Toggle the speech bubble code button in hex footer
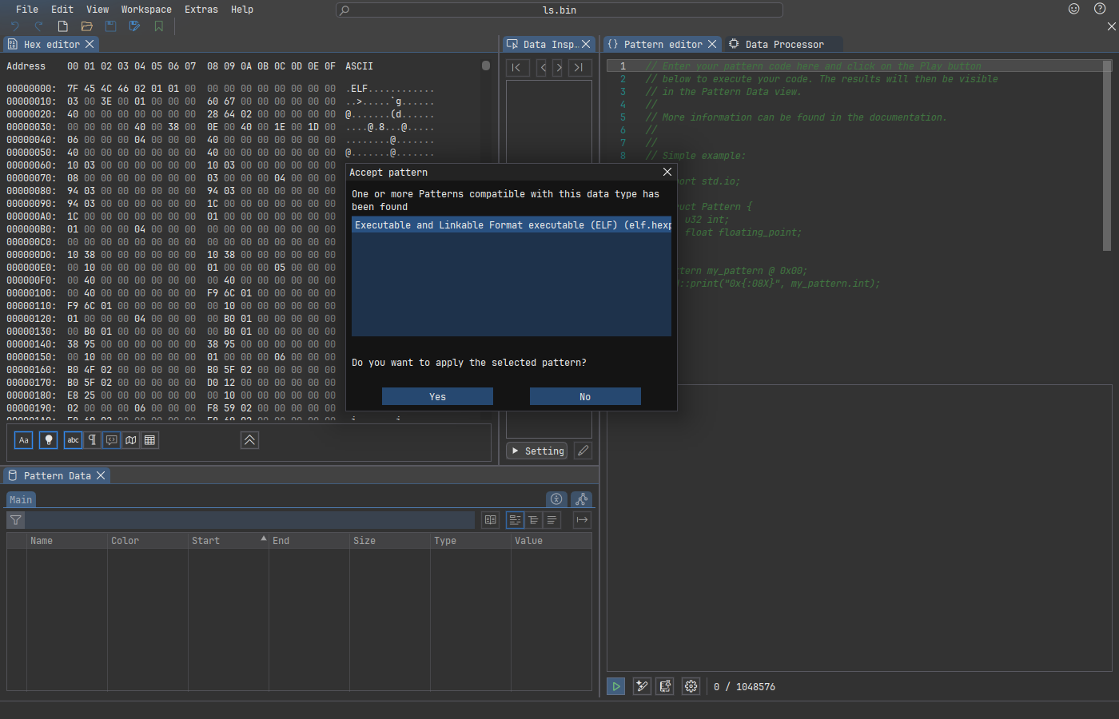This screenshot has width=1119, height=719. point(112,440)
